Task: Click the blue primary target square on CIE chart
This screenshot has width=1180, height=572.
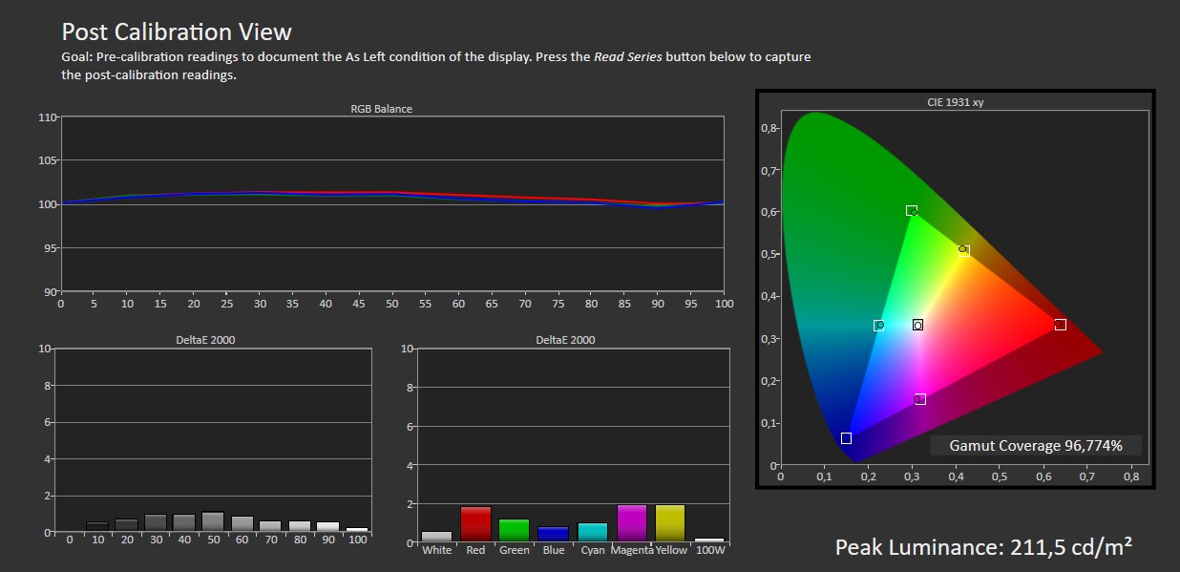Action: pos(846,438)
